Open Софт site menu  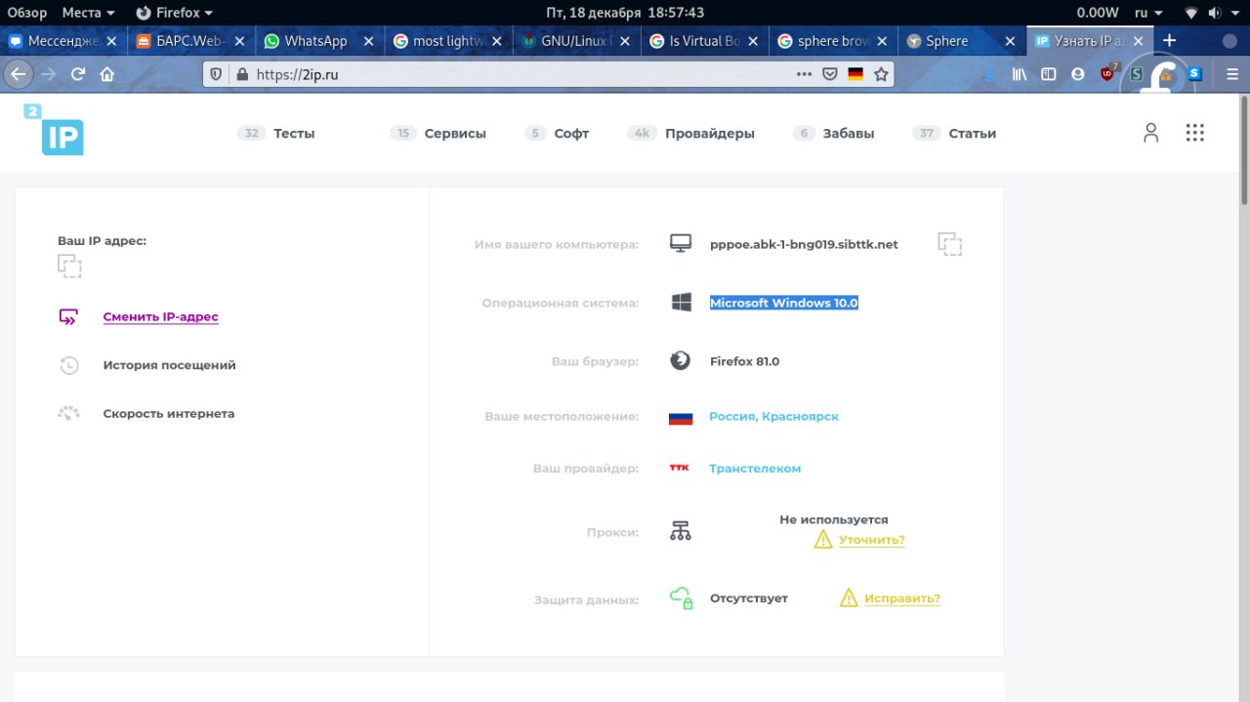[x=557, y=134]
